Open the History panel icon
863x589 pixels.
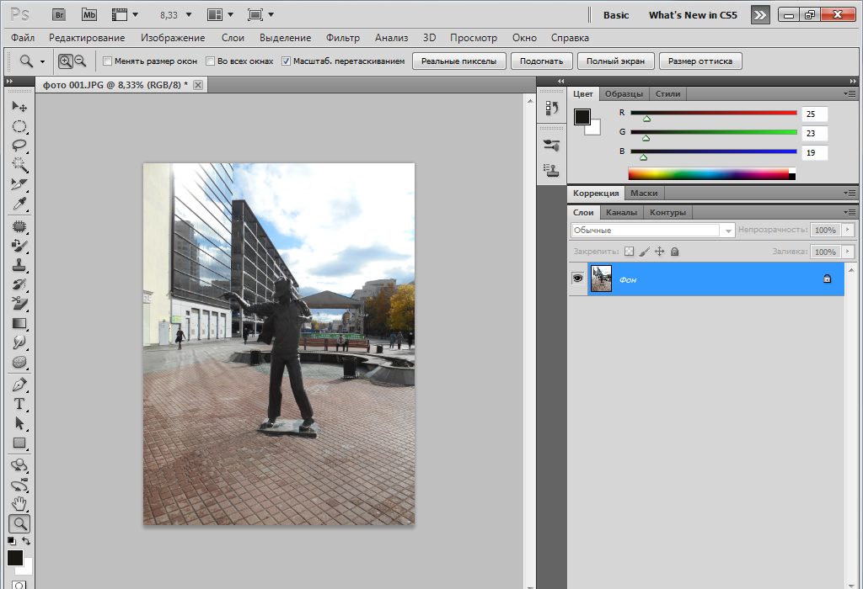click(551, 109)
